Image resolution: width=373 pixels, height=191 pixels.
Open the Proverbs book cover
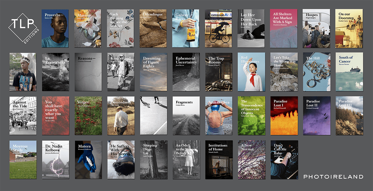(55, 28)
